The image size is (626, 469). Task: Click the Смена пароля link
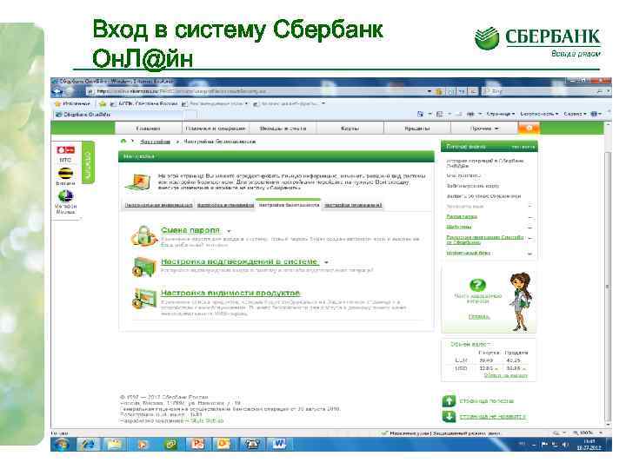190,230
